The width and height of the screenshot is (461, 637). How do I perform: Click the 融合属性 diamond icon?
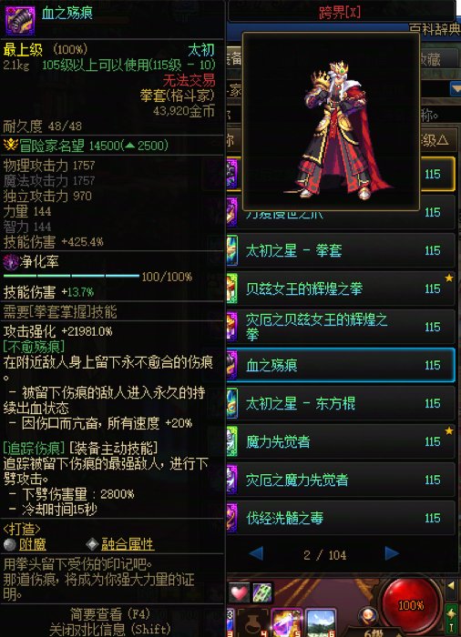click(x=92, y=544)
